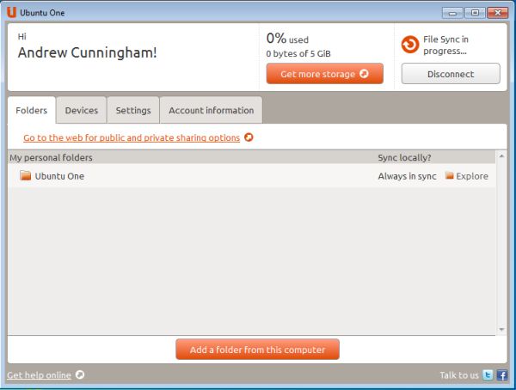Click Add a folder from this computer
The width and height of the screenshot is (516, 390).
258,350
